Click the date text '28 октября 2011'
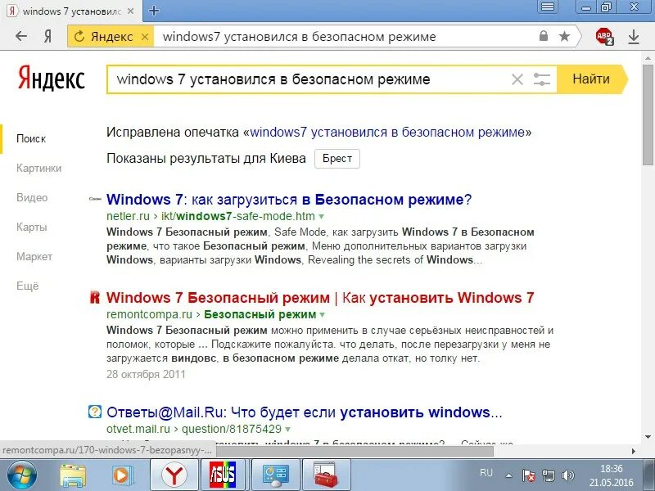This screenshot has width=655, height=491. coord(146,374)
